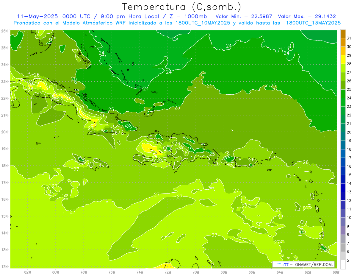Image resolution: width=357 pixels, height=276 pixels.
Task: Click the color scale label '20'
Action: (349, 132)
